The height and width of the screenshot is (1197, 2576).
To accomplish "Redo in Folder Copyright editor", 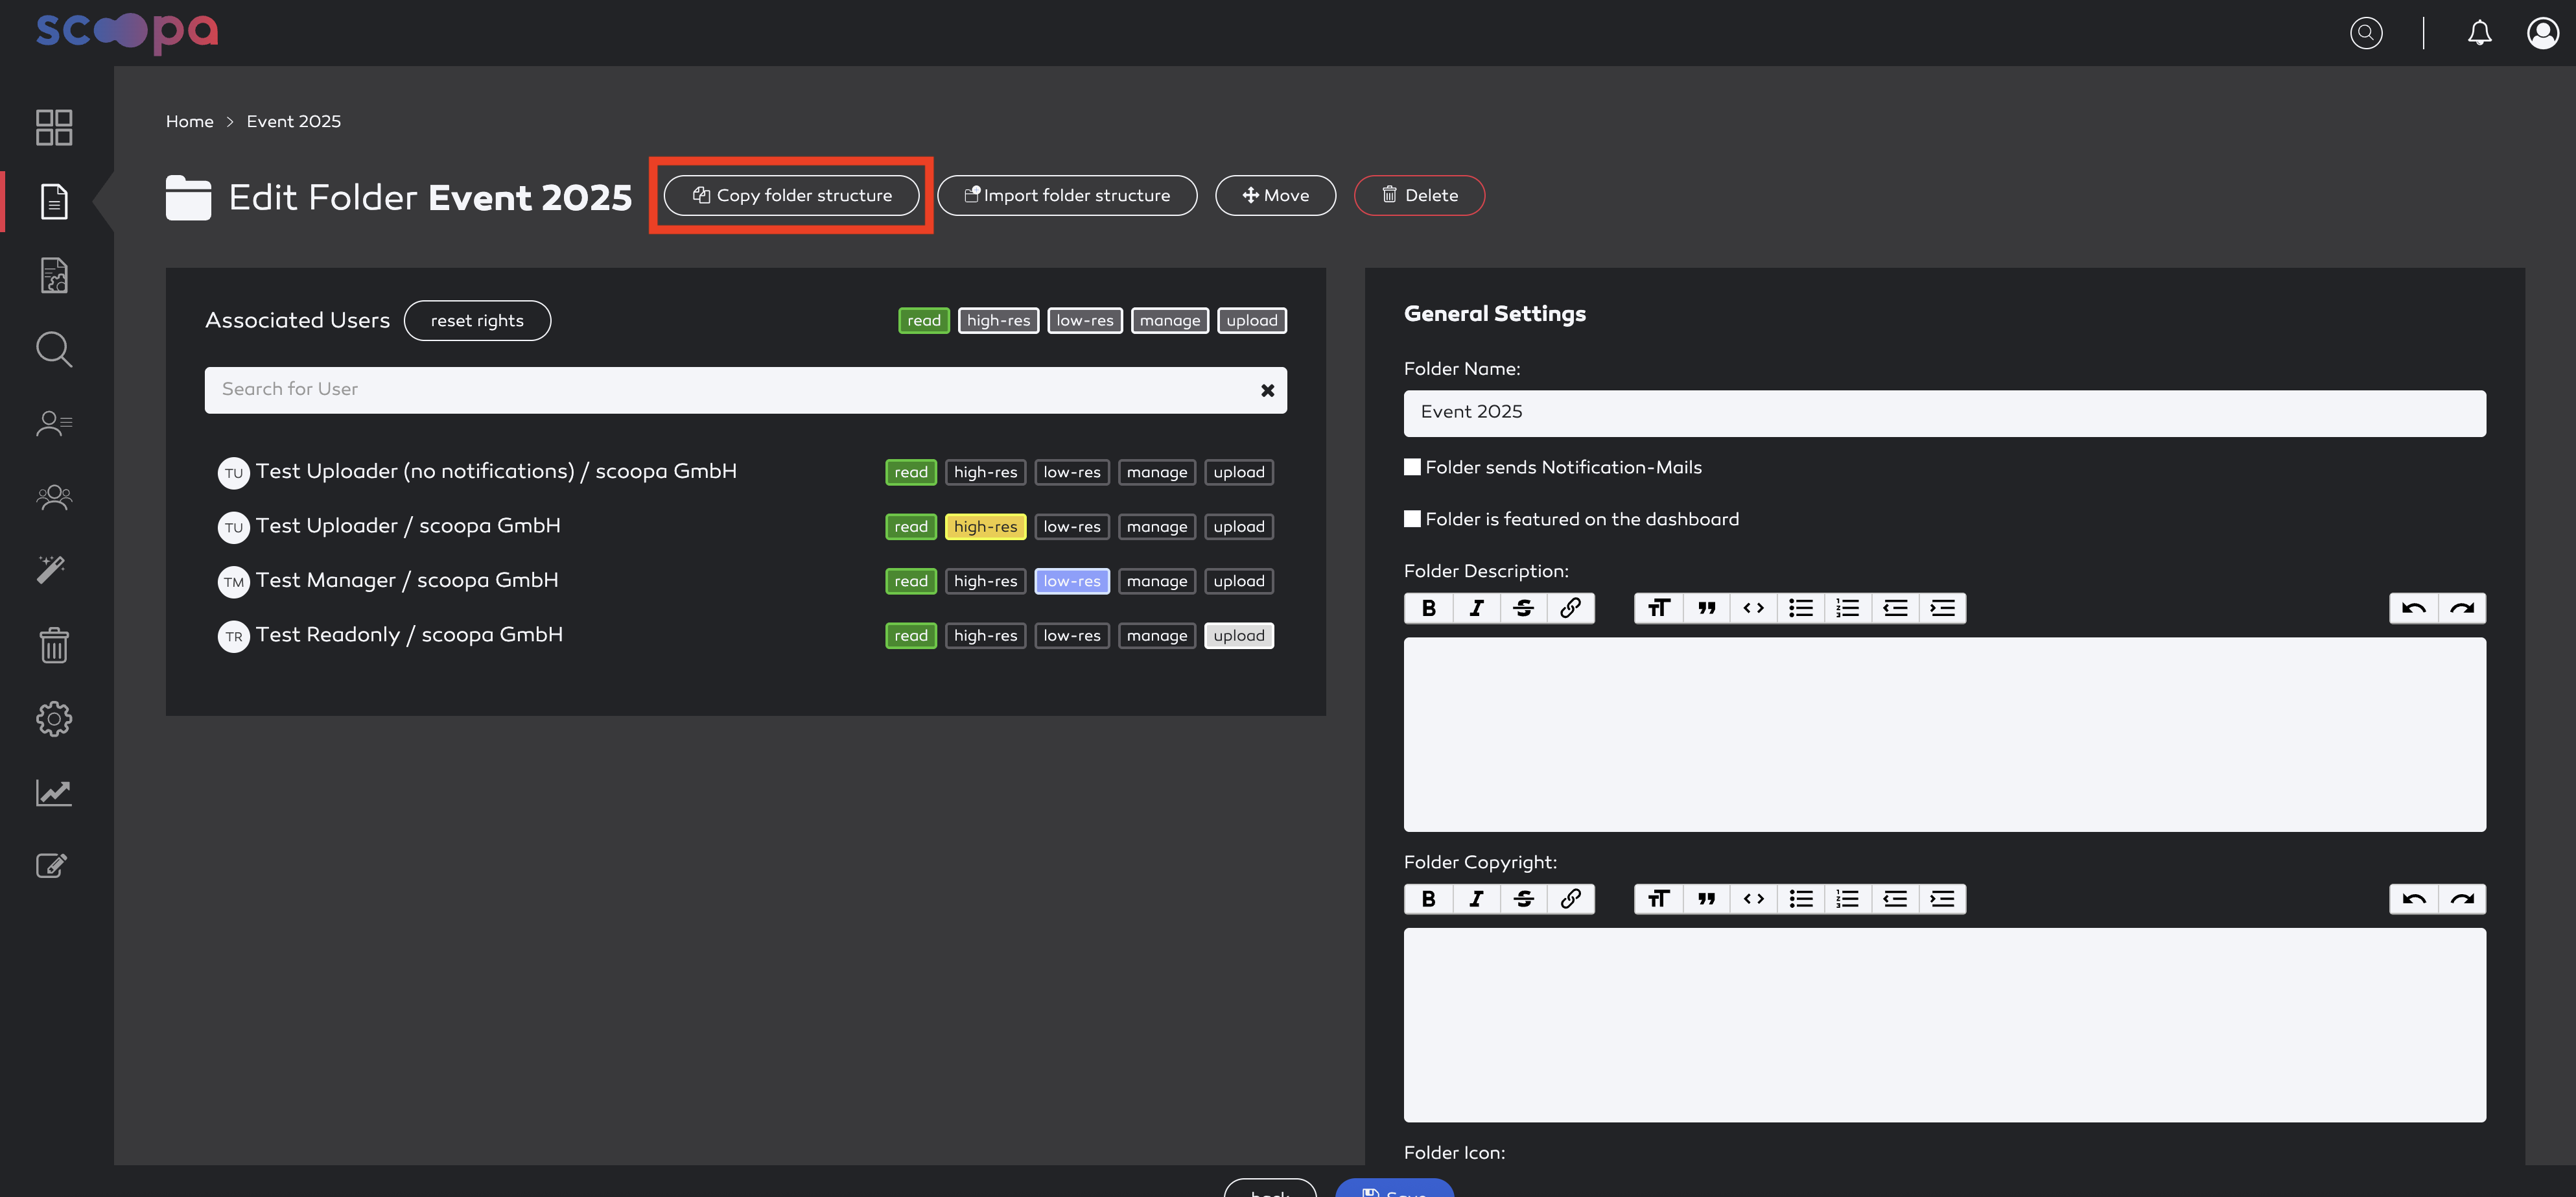I will (2462, 899).
